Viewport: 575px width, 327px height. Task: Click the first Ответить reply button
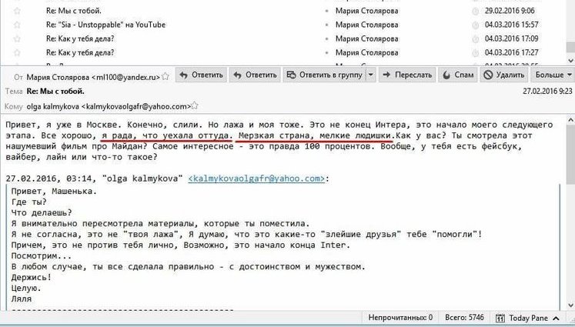click(201, 75)
